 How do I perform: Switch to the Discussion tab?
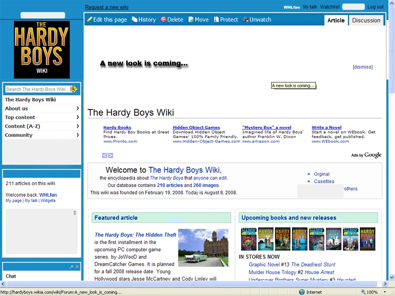(366, 20)
